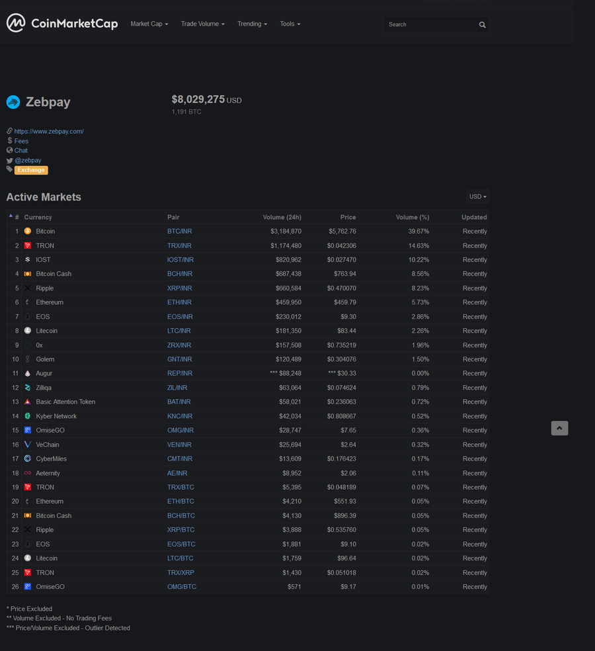The height and width of the screenshot is (651, 595).
Task: Click the VeChain currency icon
Action: 27,444
